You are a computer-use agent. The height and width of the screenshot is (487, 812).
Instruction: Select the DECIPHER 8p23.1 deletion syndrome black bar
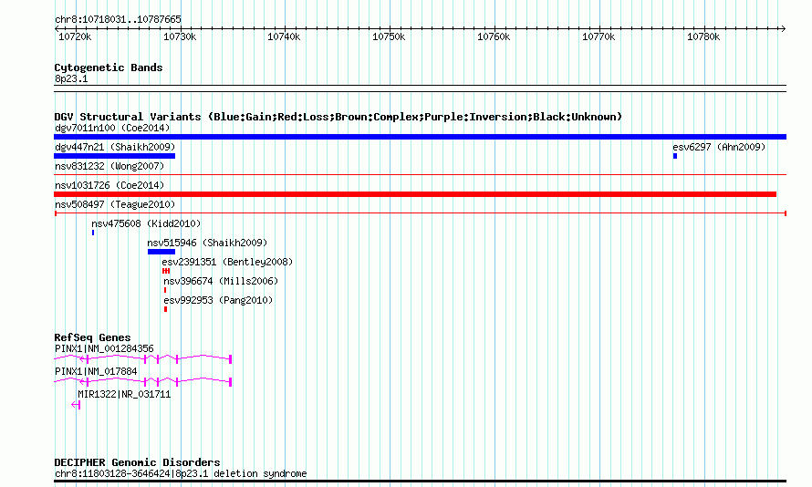[x=420, y=482]
